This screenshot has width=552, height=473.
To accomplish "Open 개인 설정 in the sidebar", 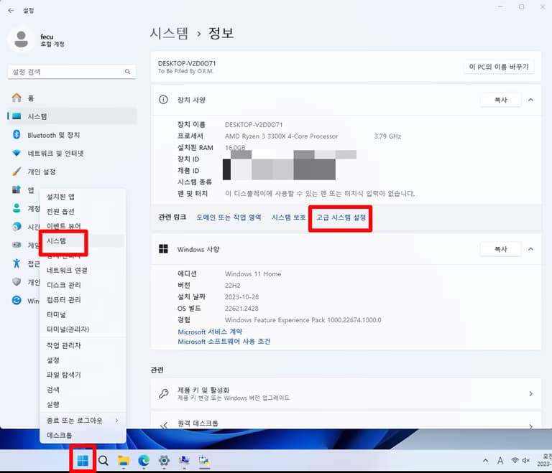I will tap(71, 172).
